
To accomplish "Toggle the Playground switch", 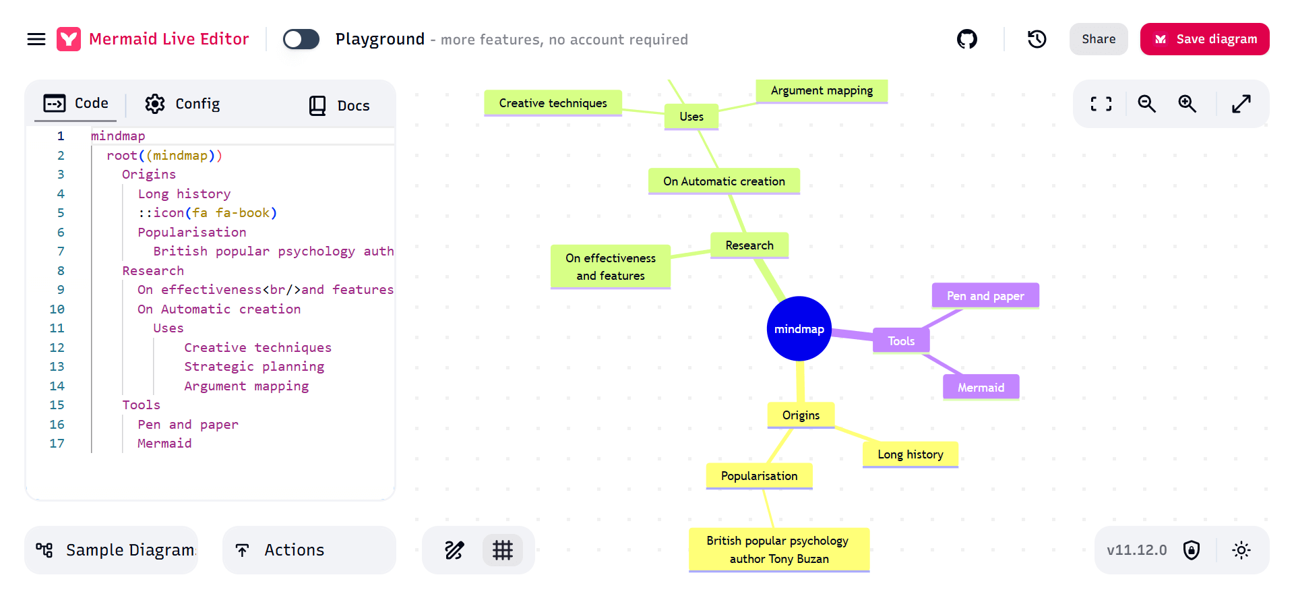I will tap(301, 39).
